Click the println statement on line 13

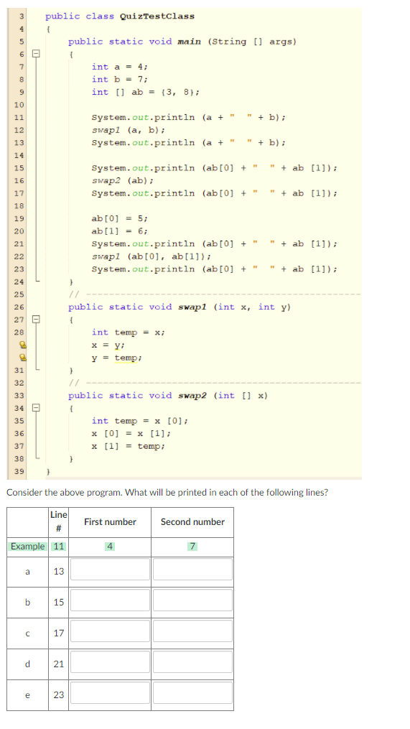tap(189, 143)
